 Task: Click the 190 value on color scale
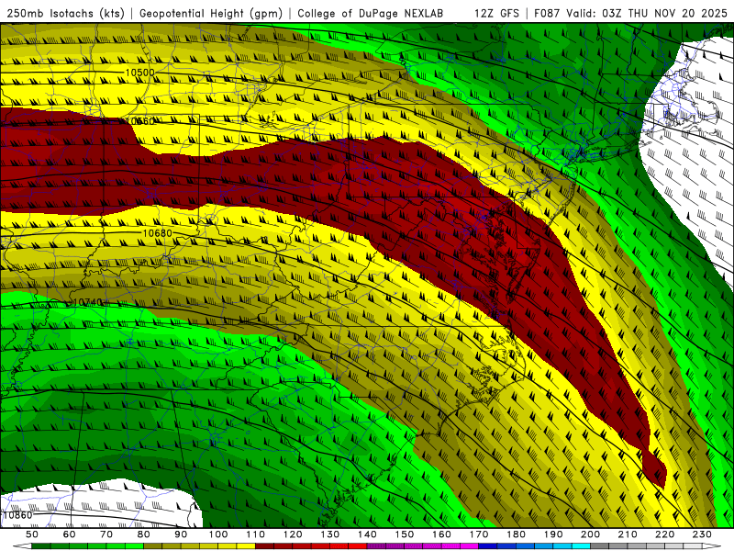(553, 534)
